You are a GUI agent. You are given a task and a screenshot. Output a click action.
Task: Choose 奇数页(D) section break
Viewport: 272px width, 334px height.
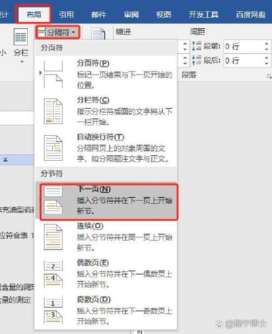[106, 311]
